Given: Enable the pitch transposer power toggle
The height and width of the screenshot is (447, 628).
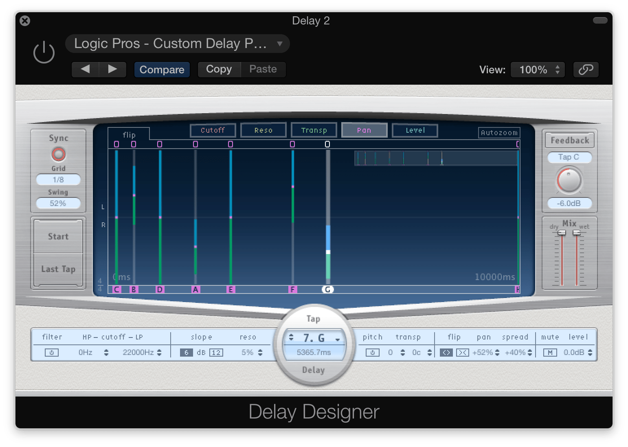Looking at the screenshot, I should coord(373,353).
